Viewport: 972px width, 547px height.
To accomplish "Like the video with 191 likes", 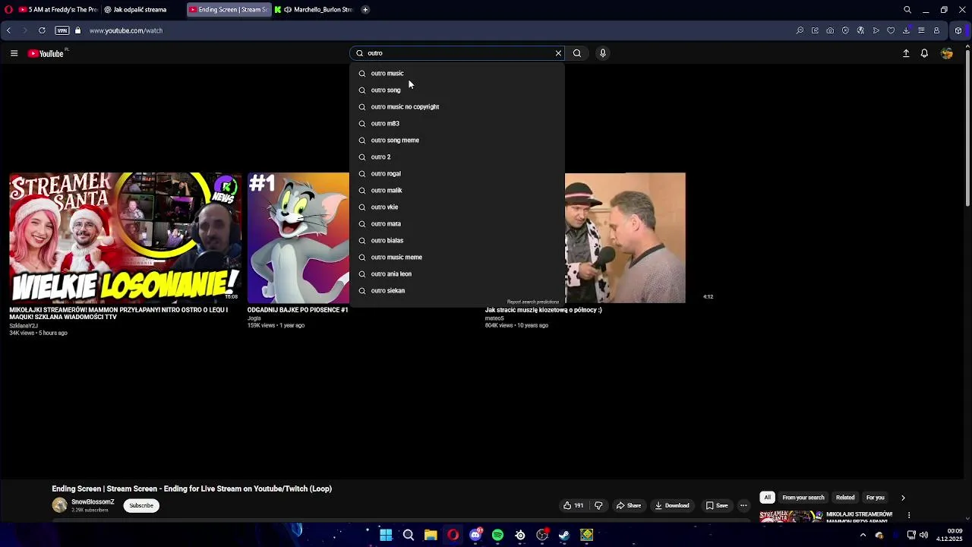I will tap(573, 505).
